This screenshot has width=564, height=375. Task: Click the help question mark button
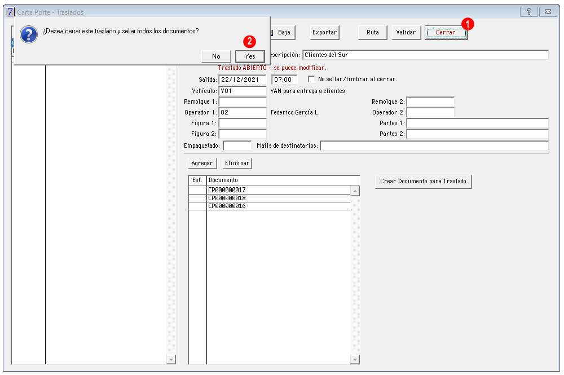click(x=528, y=12)
